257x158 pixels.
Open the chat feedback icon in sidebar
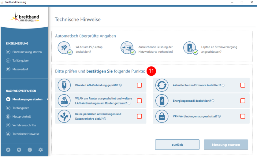coord(19,150)
